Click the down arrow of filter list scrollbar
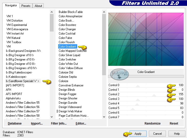Viewport: 187px width, 138px height. [104, 117]
